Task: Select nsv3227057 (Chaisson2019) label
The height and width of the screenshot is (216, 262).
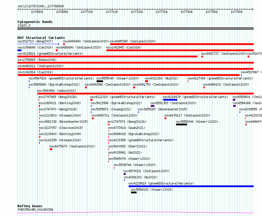Action: tap(61, 128)
